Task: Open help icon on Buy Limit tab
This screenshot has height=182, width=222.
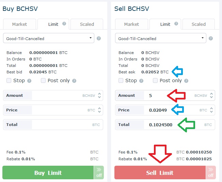Action: (64, 24)
